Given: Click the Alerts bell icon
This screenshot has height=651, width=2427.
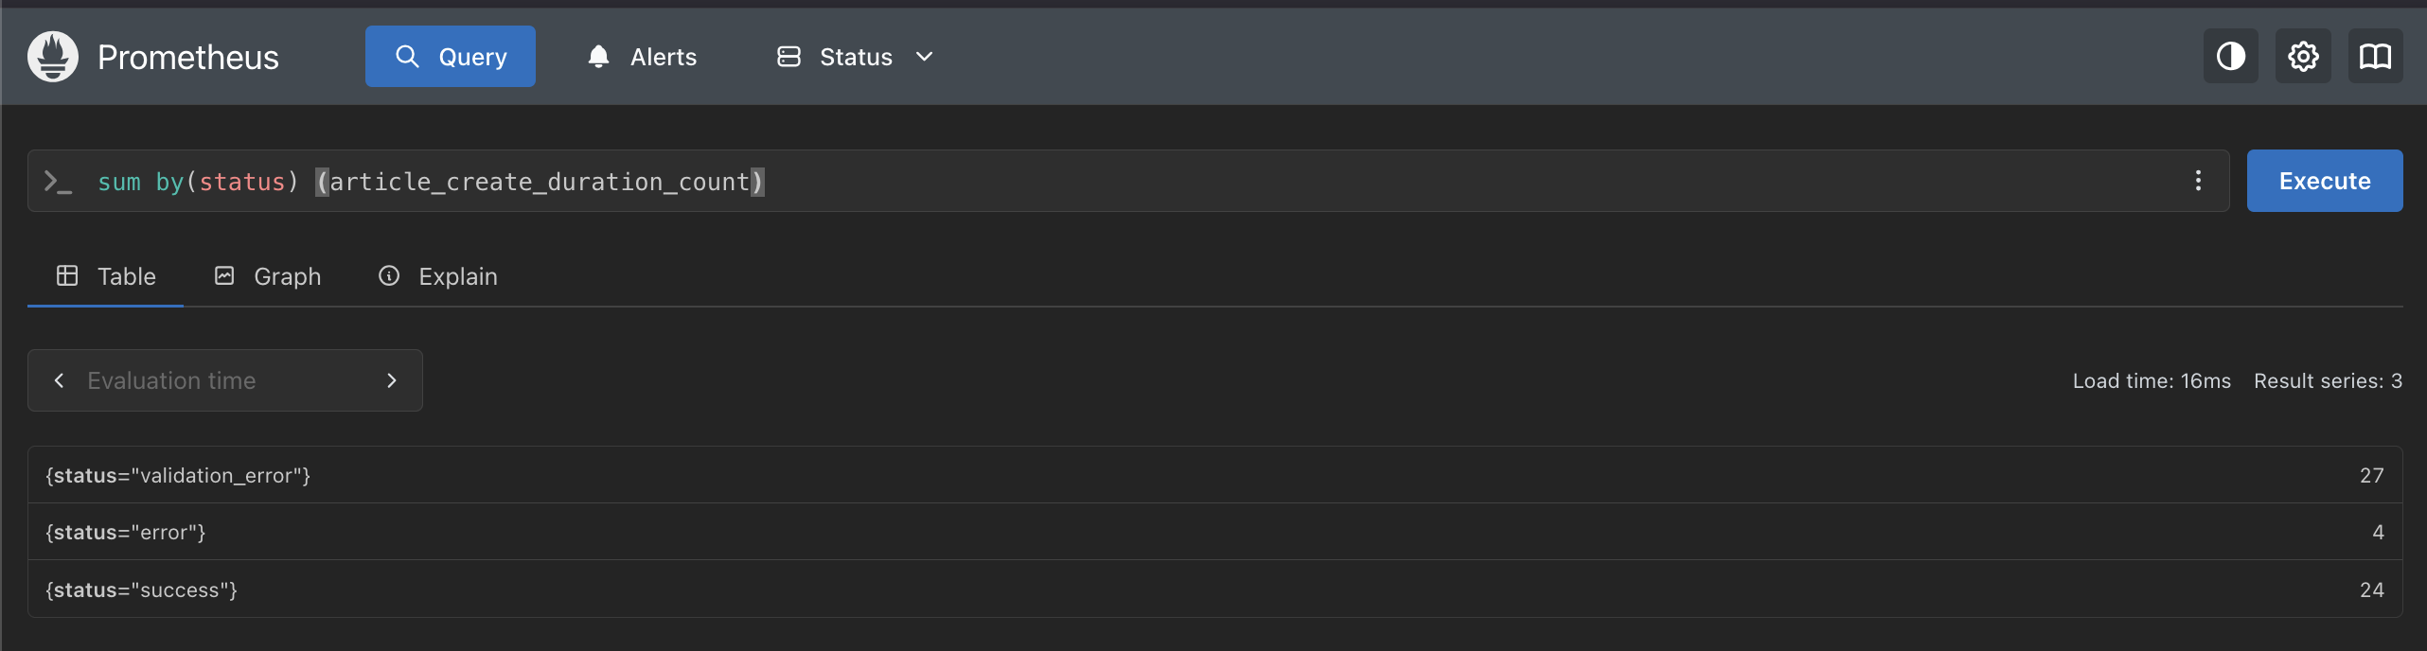Looking at the screenshot, I should (x=598, y=57).
